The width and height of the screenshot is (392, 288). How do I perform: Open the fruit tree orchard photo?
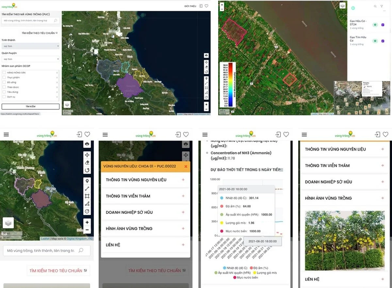(x=345, y=241)
